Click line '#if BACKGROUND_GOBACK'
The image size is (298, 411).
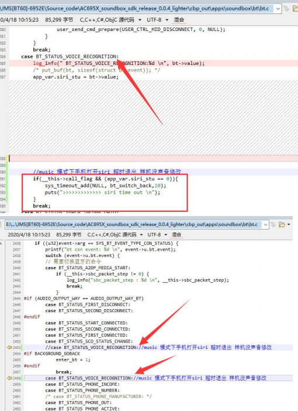click(x=52, y=354)
